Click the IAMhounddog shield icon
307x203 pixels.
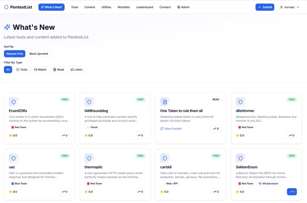(89, 102)
